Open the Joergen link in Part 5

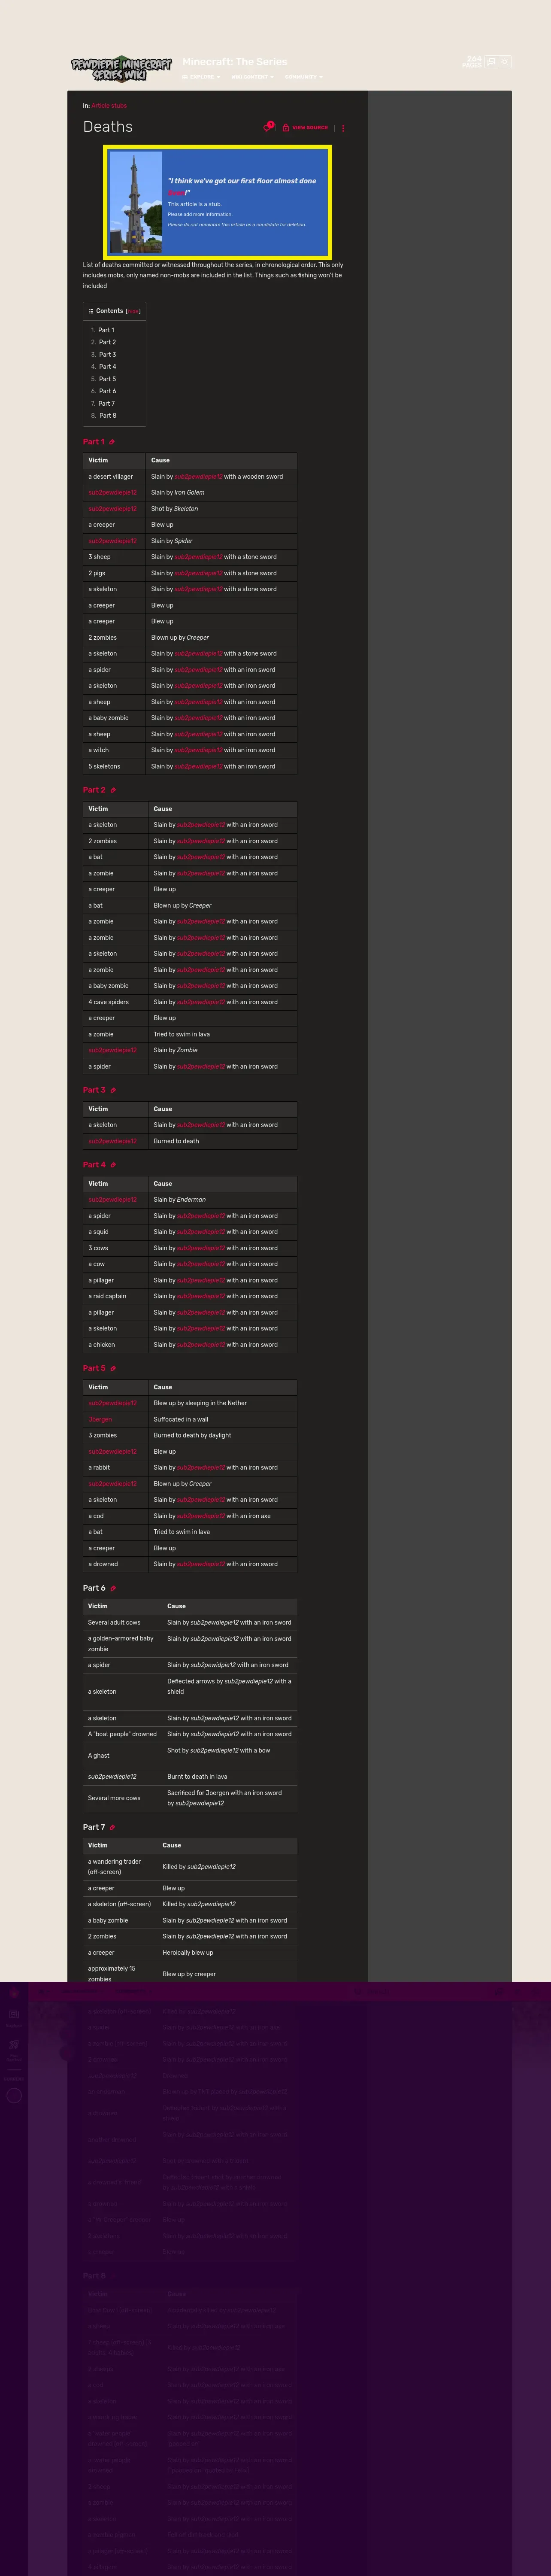pyautogui.click(x=100, y=1419)
